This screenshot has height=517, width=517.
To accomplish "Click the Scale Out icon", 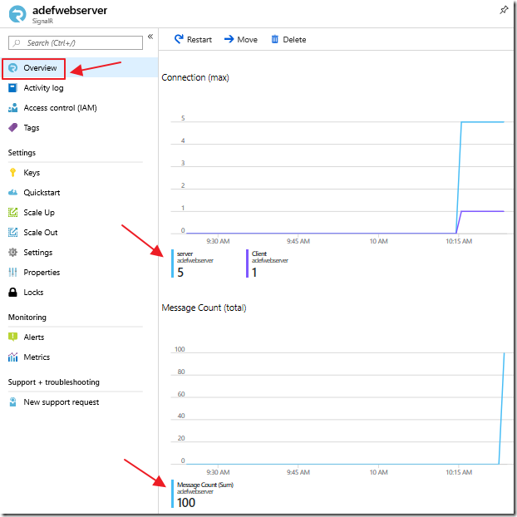I will [12, 232].
